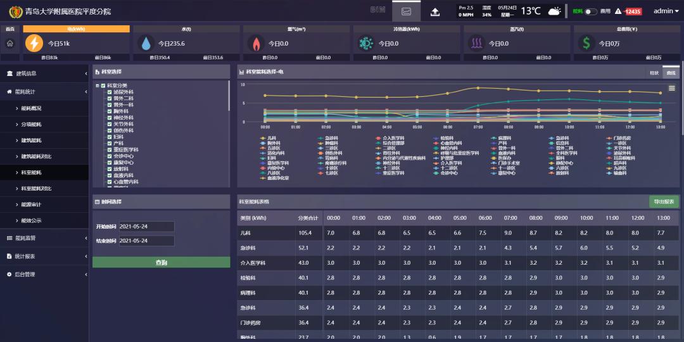The image size is (684, 342).
Task: Click the alarm warning triangle icon
Action: pos(618,11)
